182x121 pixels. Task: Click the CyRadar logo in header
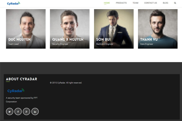click(14, 3)
